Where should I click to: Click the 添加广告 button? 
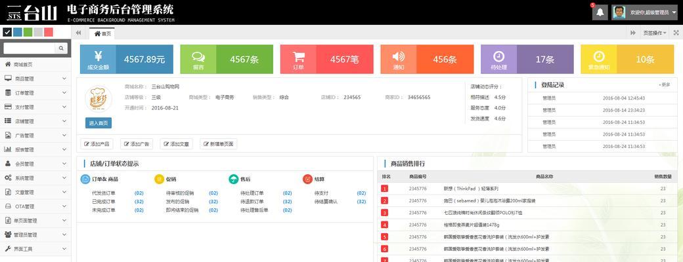[x=137, y=144]
